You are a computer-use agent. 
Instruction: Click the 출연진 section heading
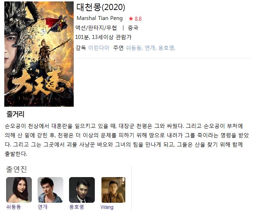(x=16, y=169)
